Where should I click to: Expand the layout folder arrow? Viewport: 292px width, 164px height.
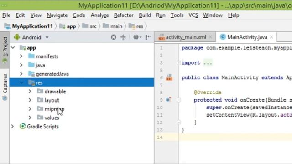[30, 100]
